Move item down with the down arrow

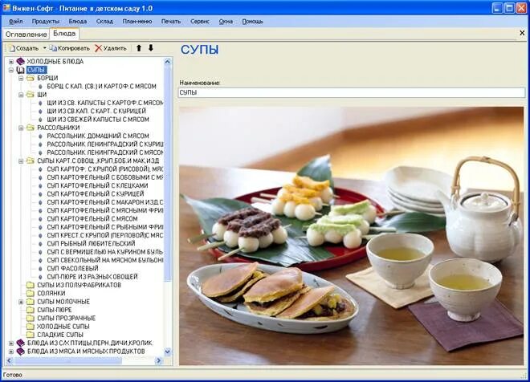pyautogui.click(x=151, y=48)
